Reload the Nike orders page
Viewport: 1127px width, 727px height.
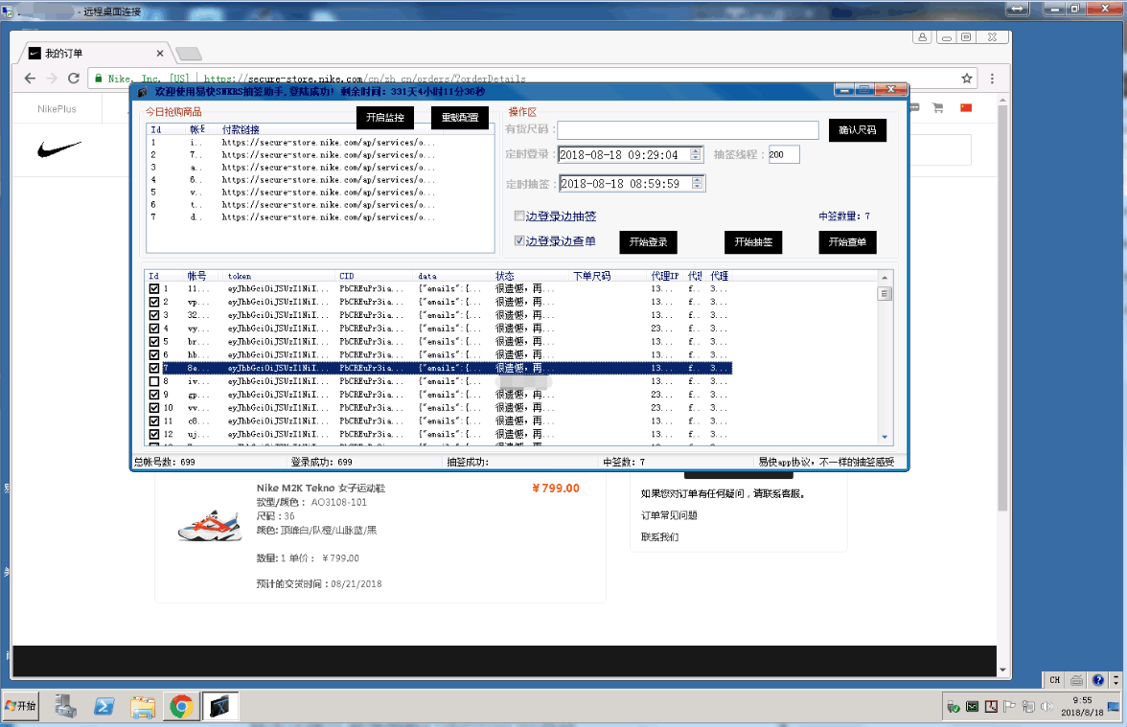pyautogui.click(x=73, y=79)
